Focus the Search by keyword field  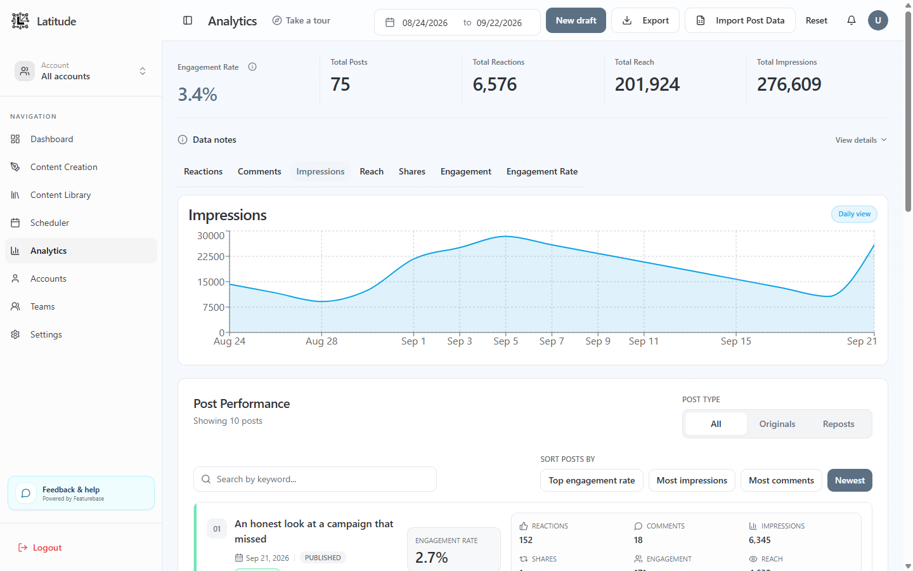315,479
